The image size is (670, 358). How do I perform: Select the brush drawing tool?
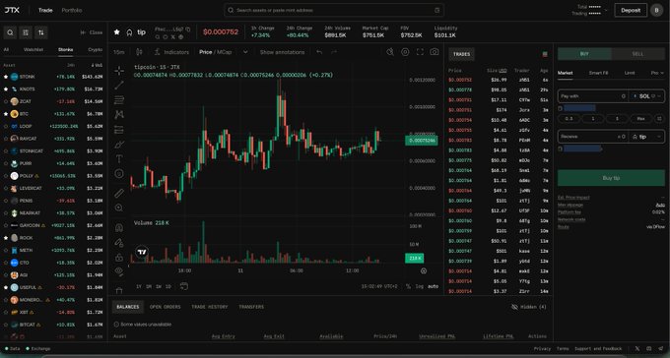[119, 145]
